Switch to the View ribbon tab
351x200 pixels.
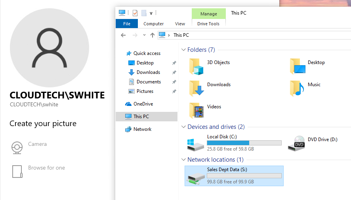click(180, 24)
